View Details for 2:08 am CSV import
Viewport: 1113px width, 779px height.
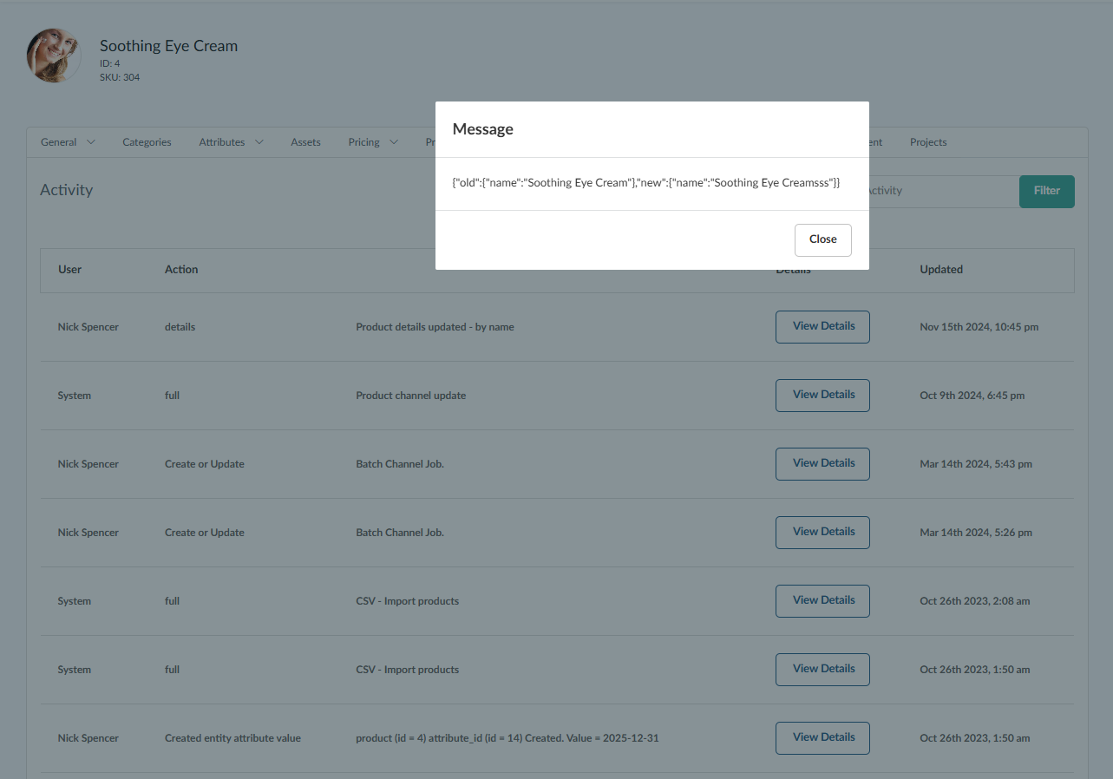tap(822, 601)
